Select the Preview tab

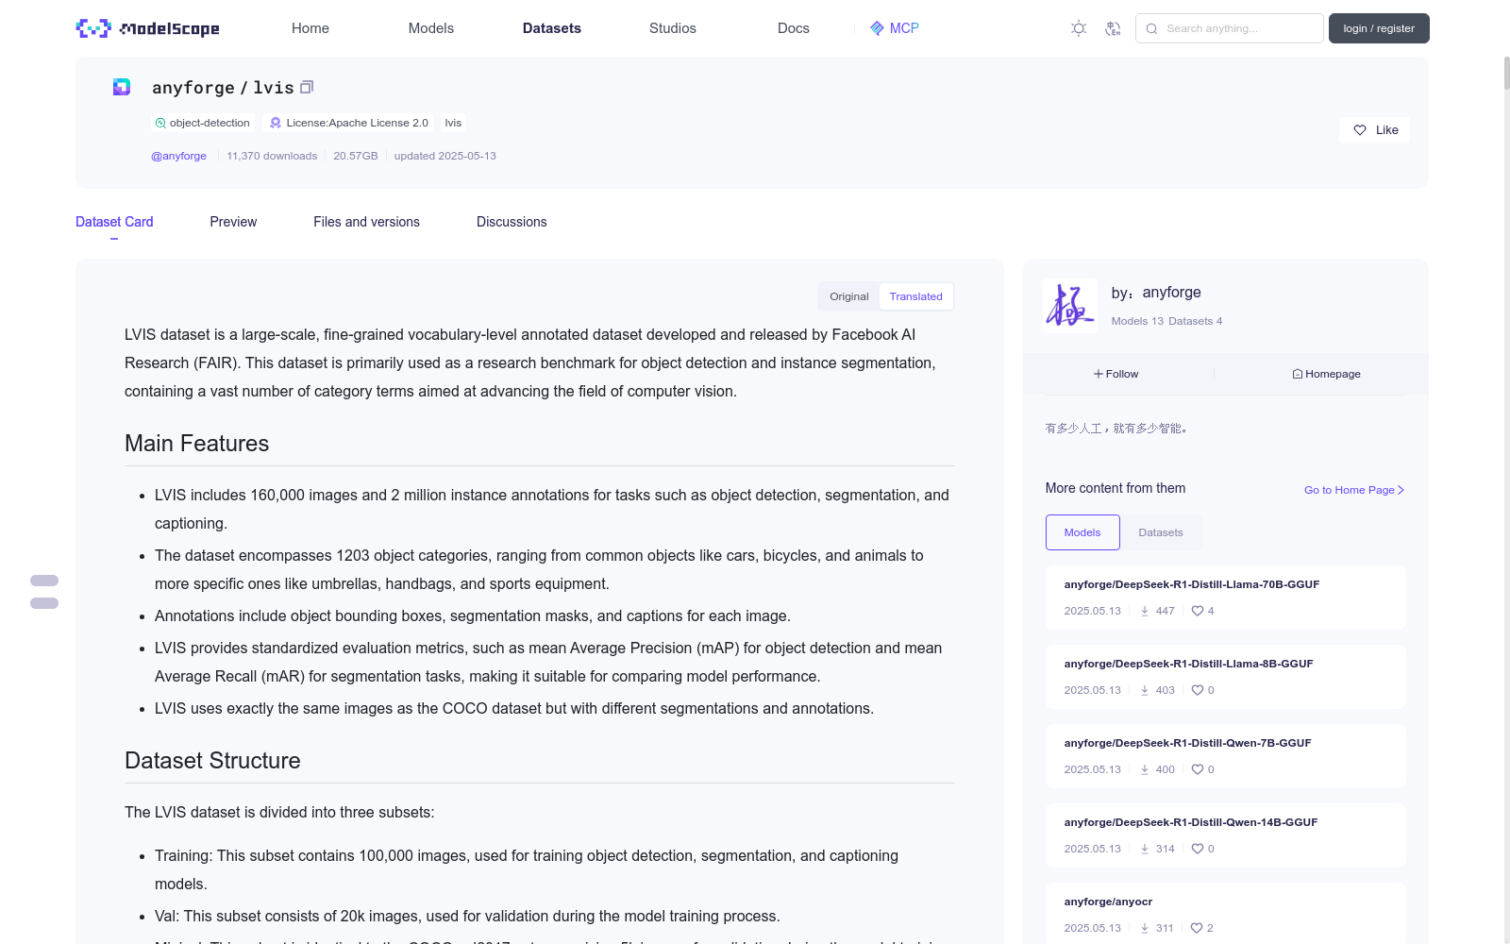coord(233,222)
